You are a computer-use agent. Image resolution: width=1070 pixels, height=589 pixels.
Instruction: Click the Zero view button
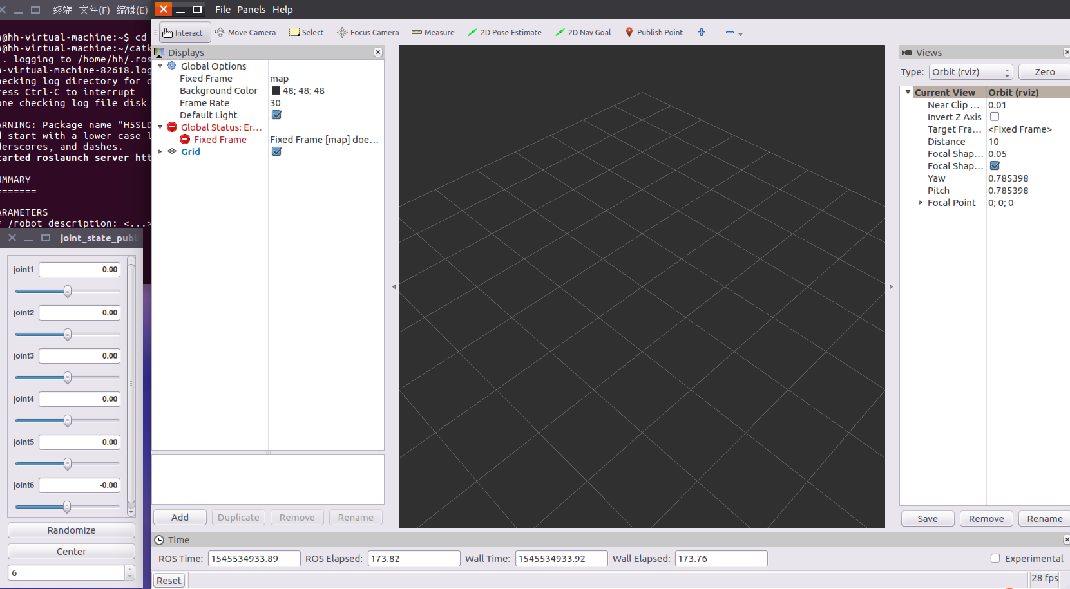[x=1044, y=72]
